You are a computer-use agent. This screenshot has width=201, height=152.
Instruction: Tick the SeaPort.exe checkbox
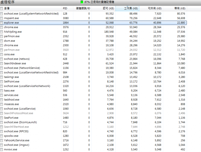(x=1, y=118)
